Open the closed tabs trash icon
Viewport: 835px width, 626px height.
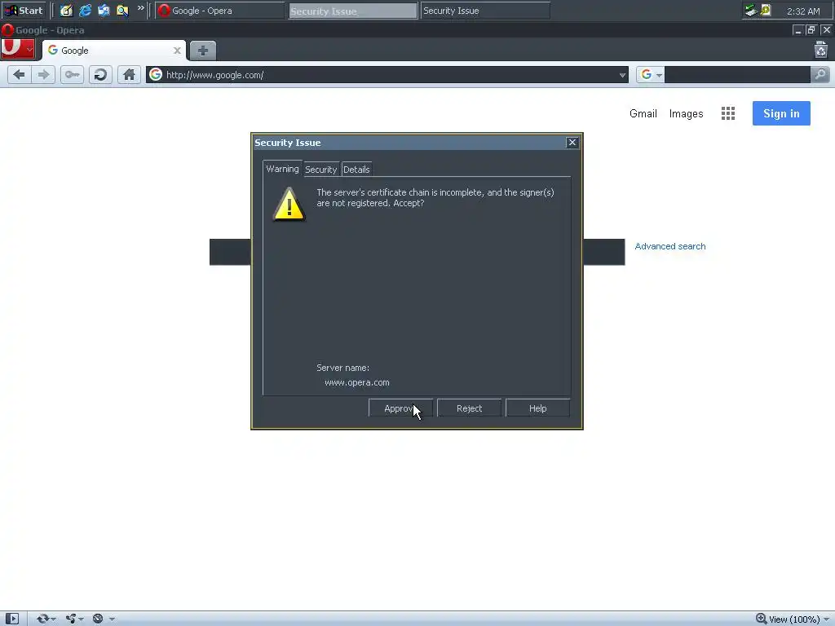tap(821, 50)
